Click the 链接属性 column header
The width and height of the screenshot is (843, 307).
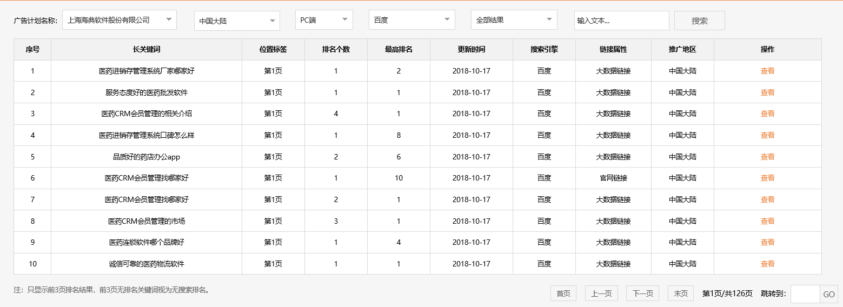coord(613,49)
